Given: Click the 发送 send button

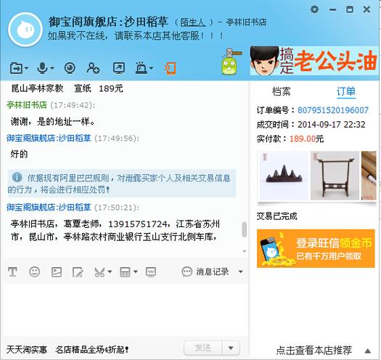Looking at the screenshot, I should click(x=203, y=348).
